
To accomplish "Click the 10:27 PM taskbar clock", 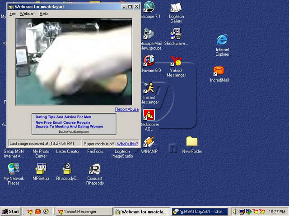I will pyautogui.click(x=277, y=212).
